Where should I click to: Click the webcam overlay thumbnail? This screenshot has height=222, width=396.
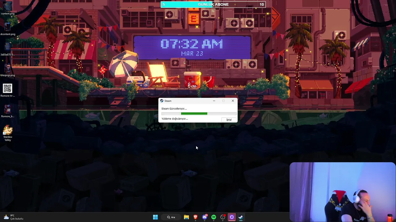click(x=342, y=192)
